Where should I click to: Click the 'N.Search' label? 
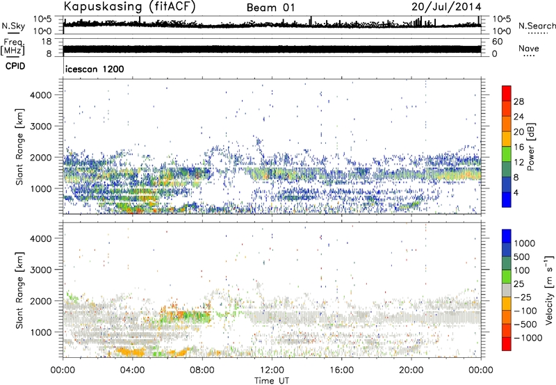537,26
